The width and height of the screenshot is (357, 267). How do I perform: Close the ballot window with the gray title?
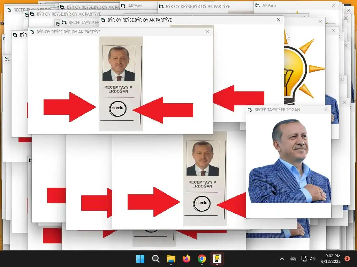[x=207, y=32]
